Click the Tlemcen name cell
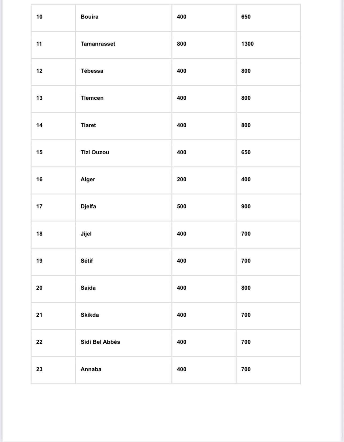This screenshot has height=442, width=344. click(92, 98)
